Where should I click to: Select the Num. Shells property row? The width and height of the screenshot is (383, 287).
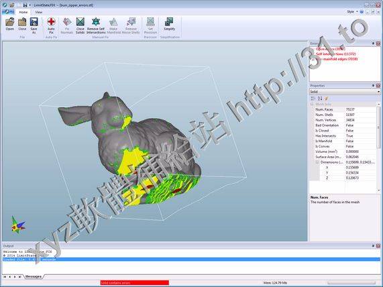pyautogui.click(x=345, y=115)
